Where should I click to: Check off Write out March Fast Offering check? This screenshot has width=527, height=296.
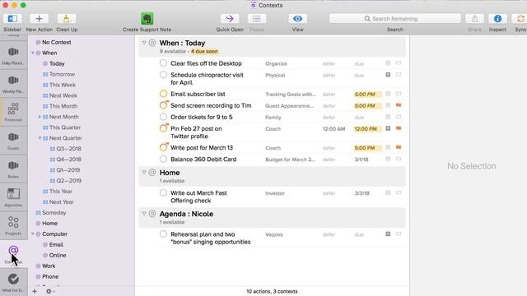pos(163,193)
